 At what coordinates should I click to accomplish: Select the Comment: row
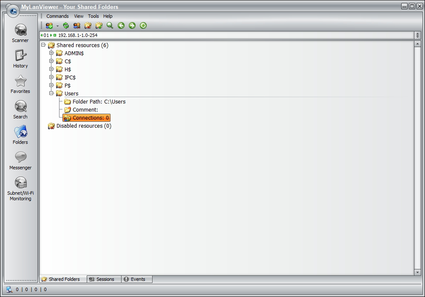pyautogui.click(x=85, y=110)
